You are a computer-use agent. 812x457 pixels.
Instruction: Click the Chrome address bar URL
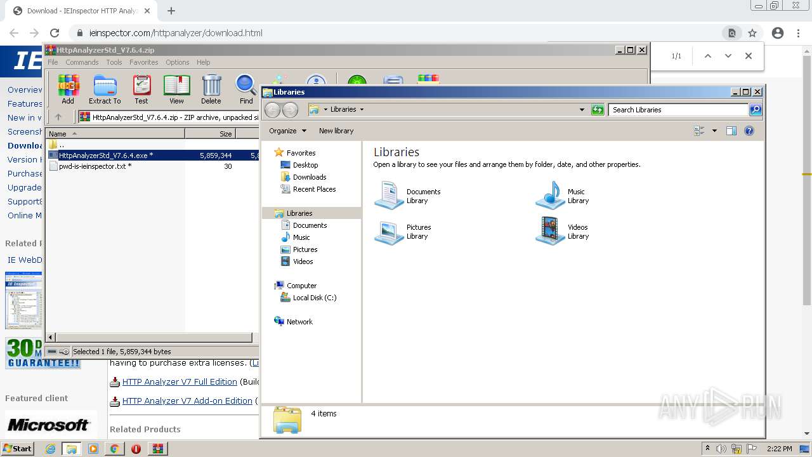176,33
